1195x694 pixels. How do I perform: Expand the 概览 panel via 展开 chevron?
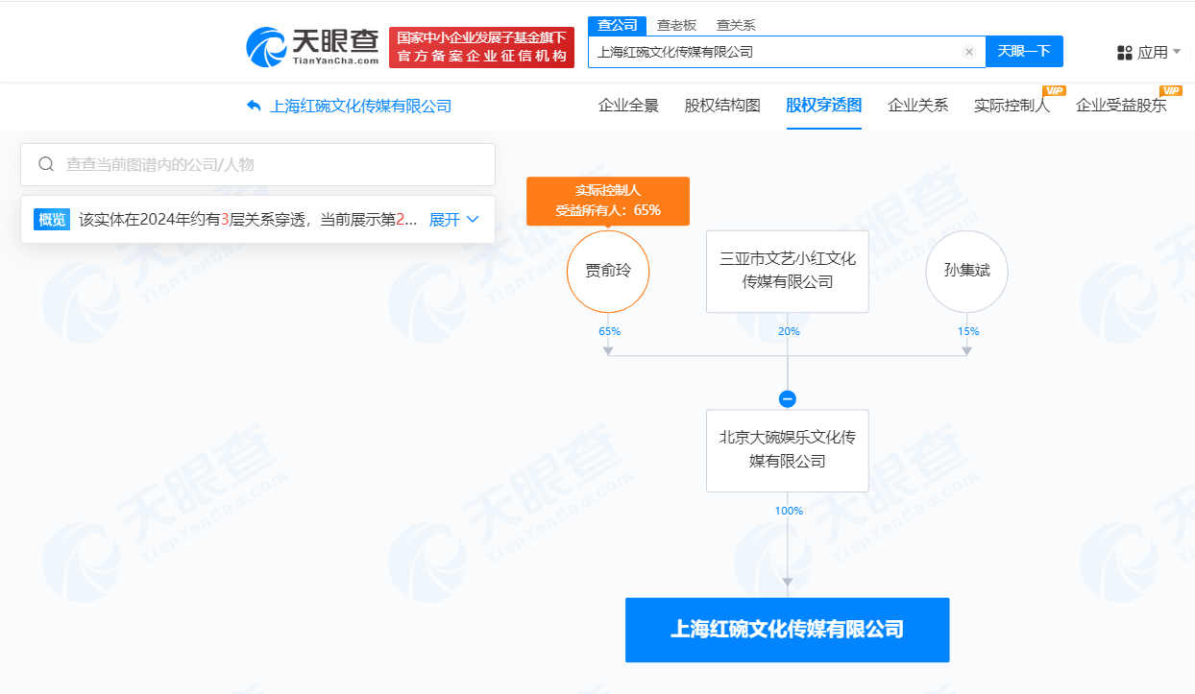[453, 219]
